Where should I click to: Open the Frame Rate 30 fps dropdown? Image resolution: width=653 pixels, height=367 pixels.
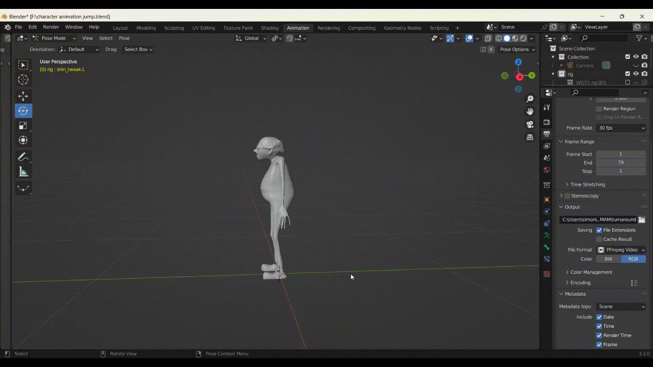[621, 128]
